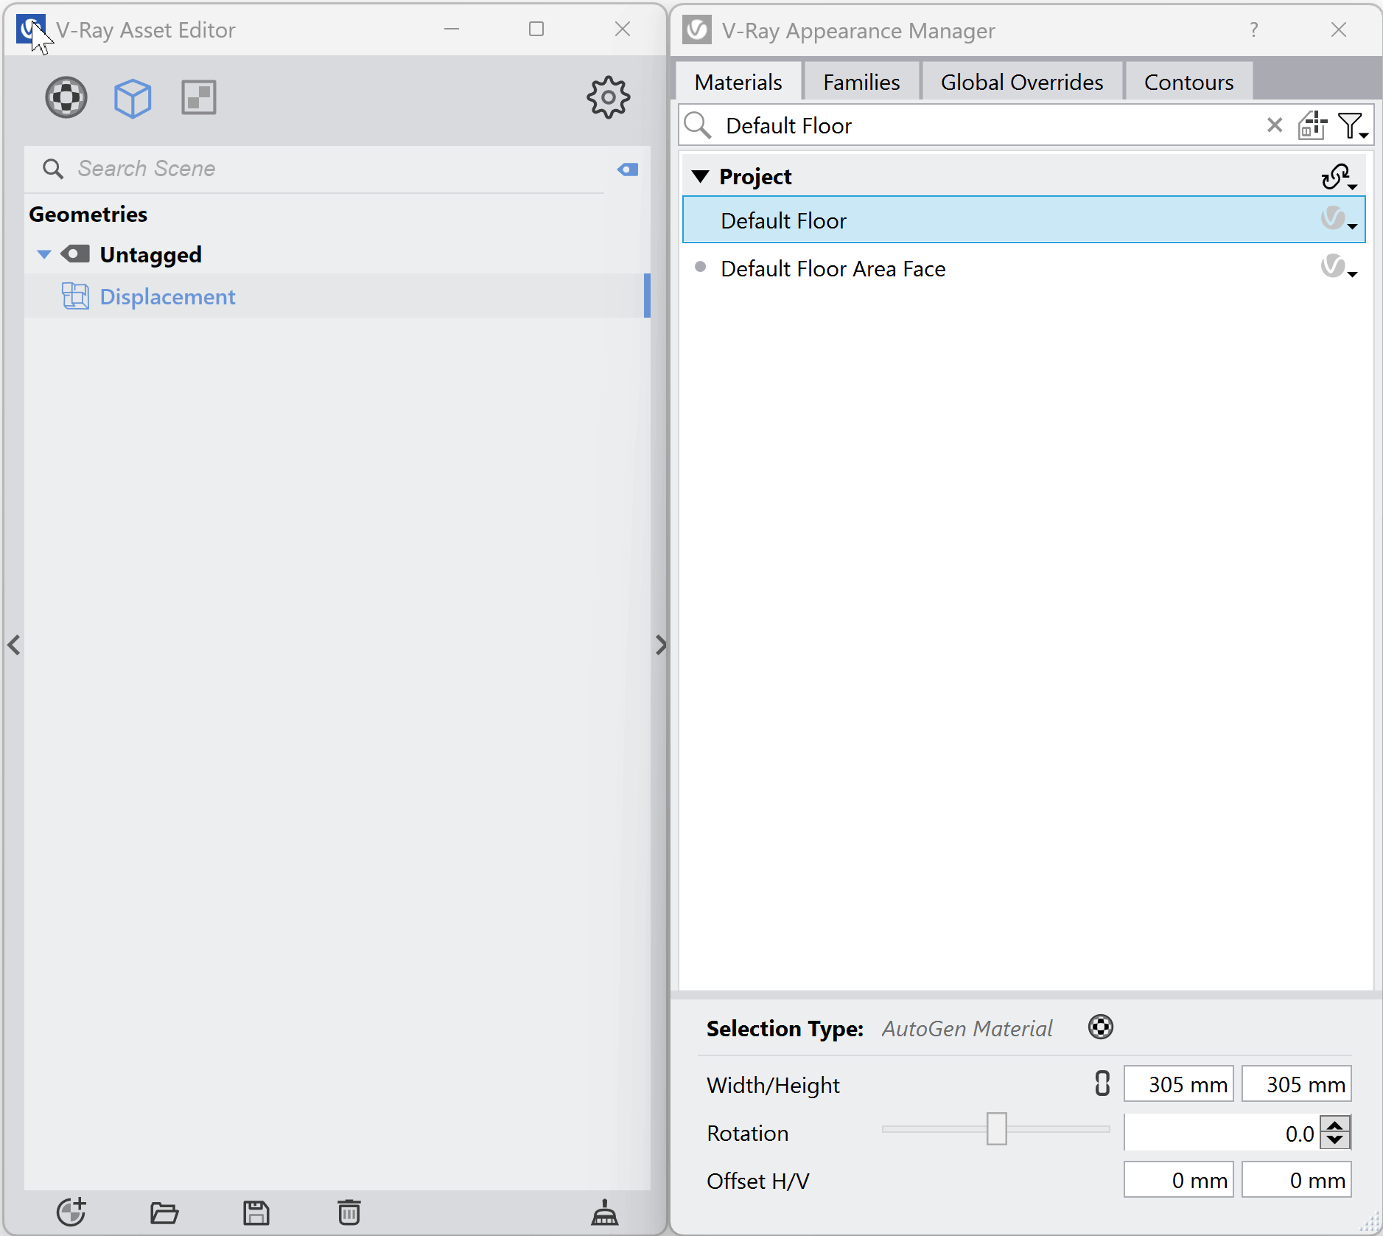Edit the Width value field
This screenshot has width=1383, height=1236.
coord(1178,1084)
